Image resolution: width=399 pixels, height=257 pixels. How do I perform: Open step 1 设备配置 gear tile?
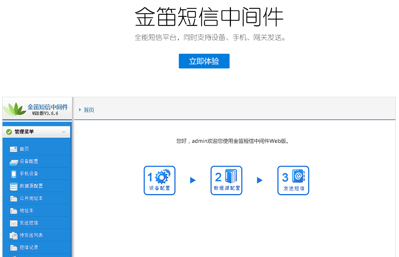(x=159, y=180)
